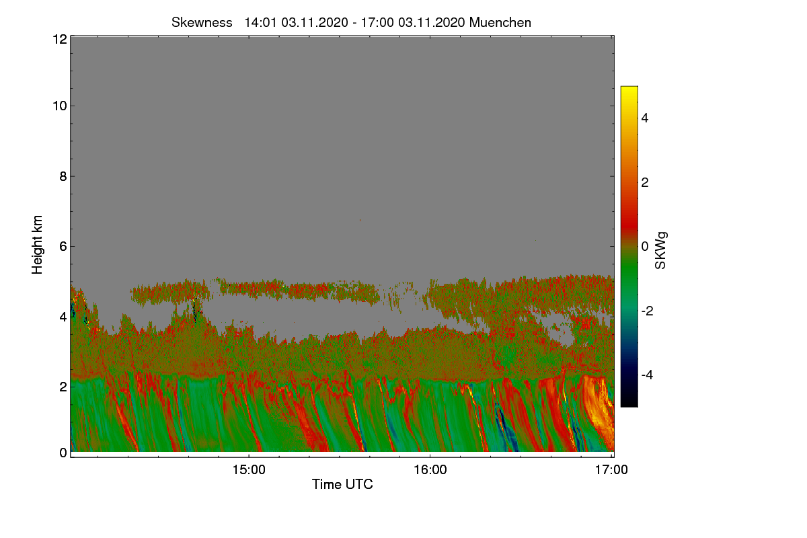807x538 pixels.
Task: Click the 'Time UTC' axis label
Action: [x=342, y=484]
